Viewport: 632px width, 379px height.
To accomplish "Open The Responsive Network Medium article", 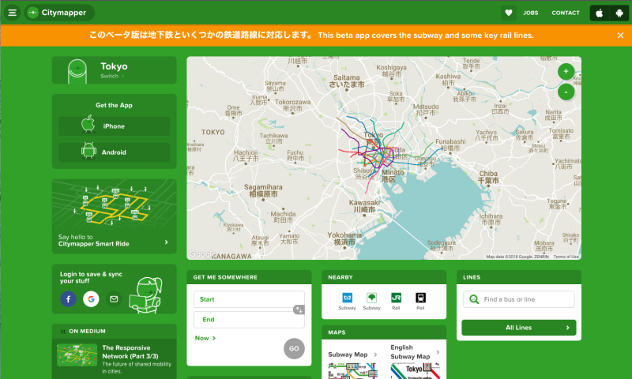I will [130, 352].
